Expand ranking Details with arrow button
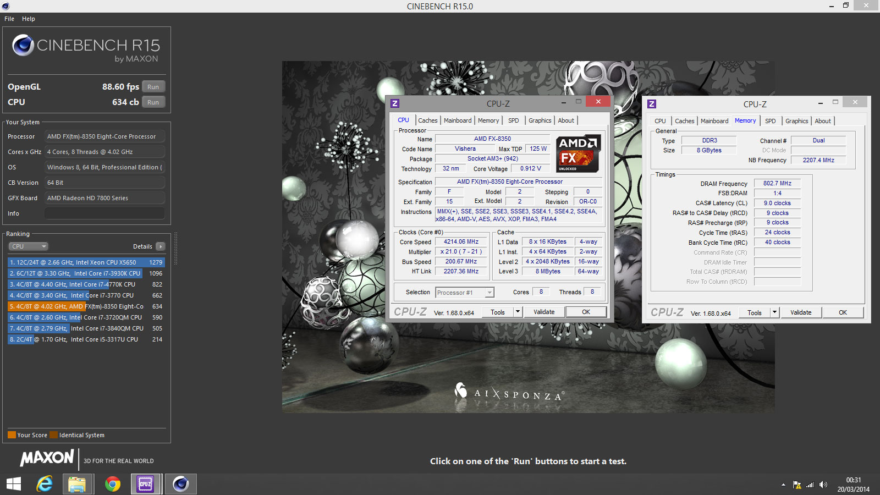The width and height of the screenshot is (880, 495). [x=160, y=246]
